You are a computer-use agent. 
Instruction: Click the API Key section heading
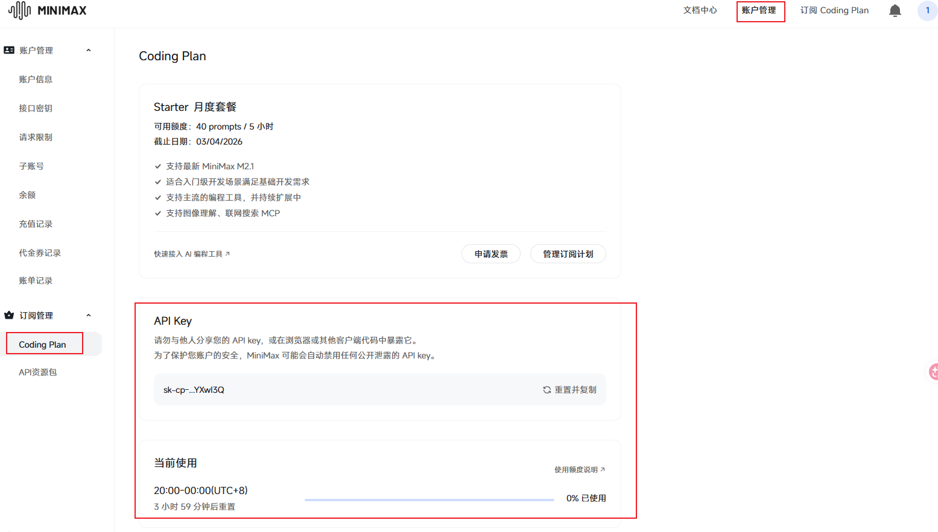(x=173, y=321)
